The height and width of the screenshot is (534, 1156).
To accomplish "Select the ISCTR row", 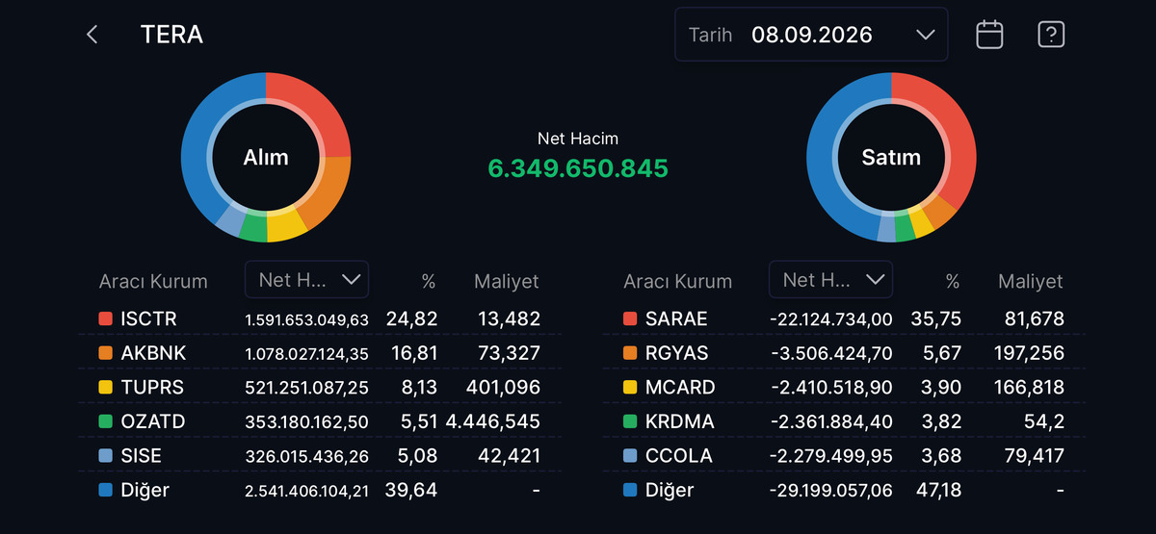I will click(320, 318).
